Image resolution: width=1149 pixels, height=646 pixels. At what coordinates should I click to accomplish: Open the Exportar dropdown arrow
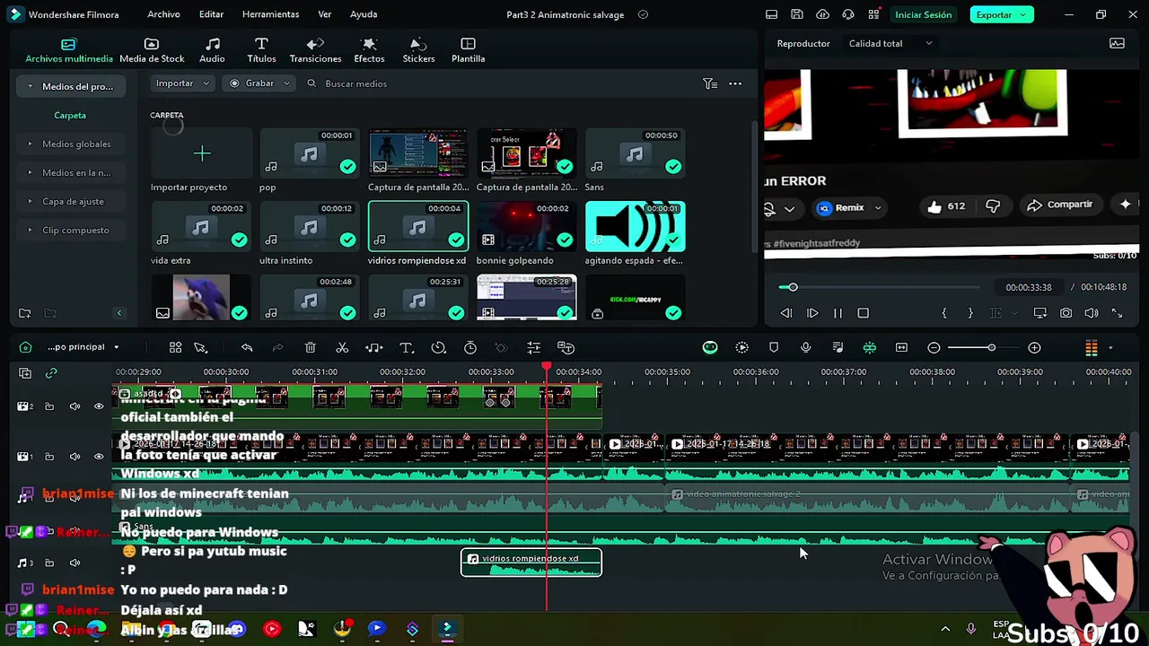[1022, 14]
